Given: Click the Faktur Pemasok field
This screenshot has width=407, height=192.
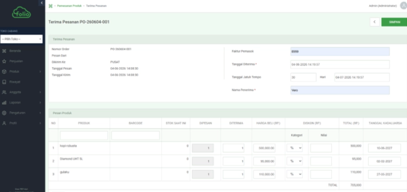Looking at the screenshot, I should click(340, 51).
